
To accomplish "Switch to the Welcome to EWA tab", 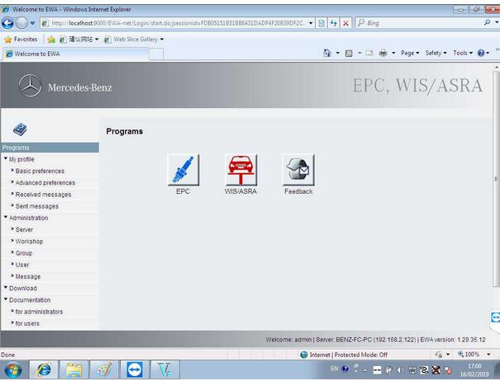I will [75, 54].
